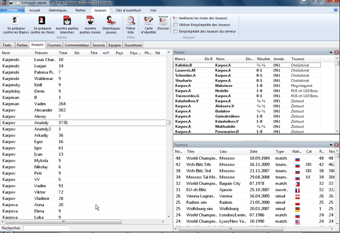Sort players by the Prénom column header
Image resolution: width=340 pixels, height=233 pixels.
45,53
